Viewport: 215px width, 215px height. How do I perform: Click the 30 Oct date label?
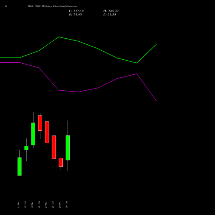pos(67,205)
